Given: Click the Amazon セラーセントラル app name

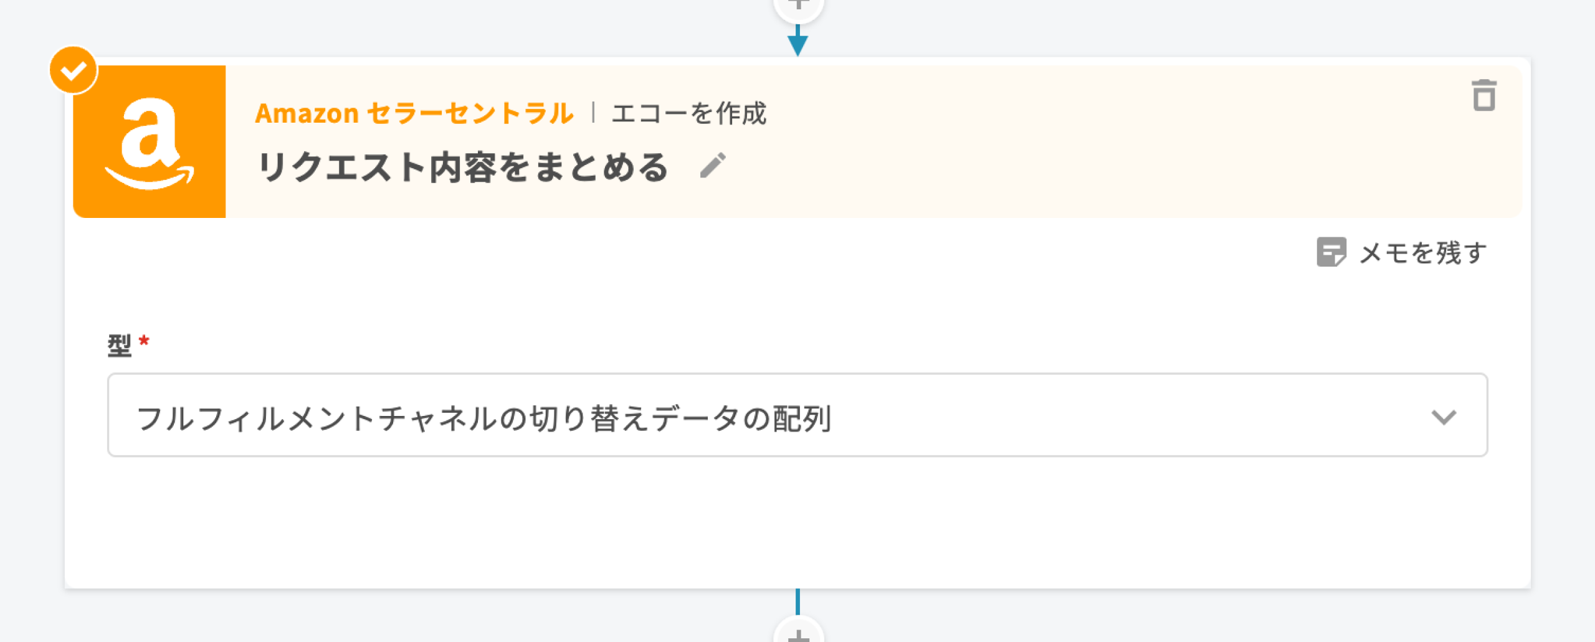Looking at the screenshot, I should [x=414, y=113].
